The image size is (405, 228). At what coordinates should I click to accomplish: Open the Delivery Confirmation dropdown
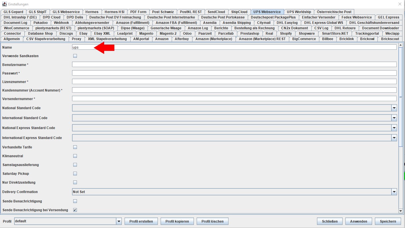pos(394,192)
